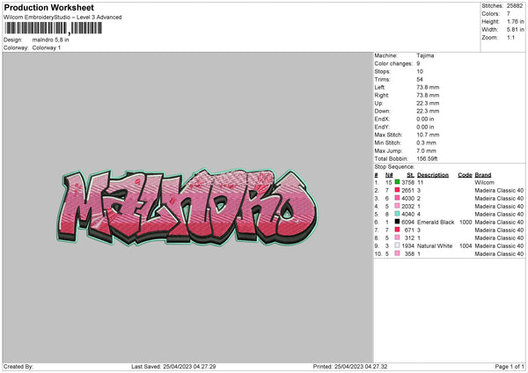
Task: Click the green swatch in stop row 1
Action: pyautogui.click(x=397, y=182)
